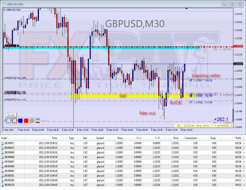The height and width of the screenshot is (190, 246).
Task: Select the 'fake out' chart annotation
Action: tap(147, 113)
